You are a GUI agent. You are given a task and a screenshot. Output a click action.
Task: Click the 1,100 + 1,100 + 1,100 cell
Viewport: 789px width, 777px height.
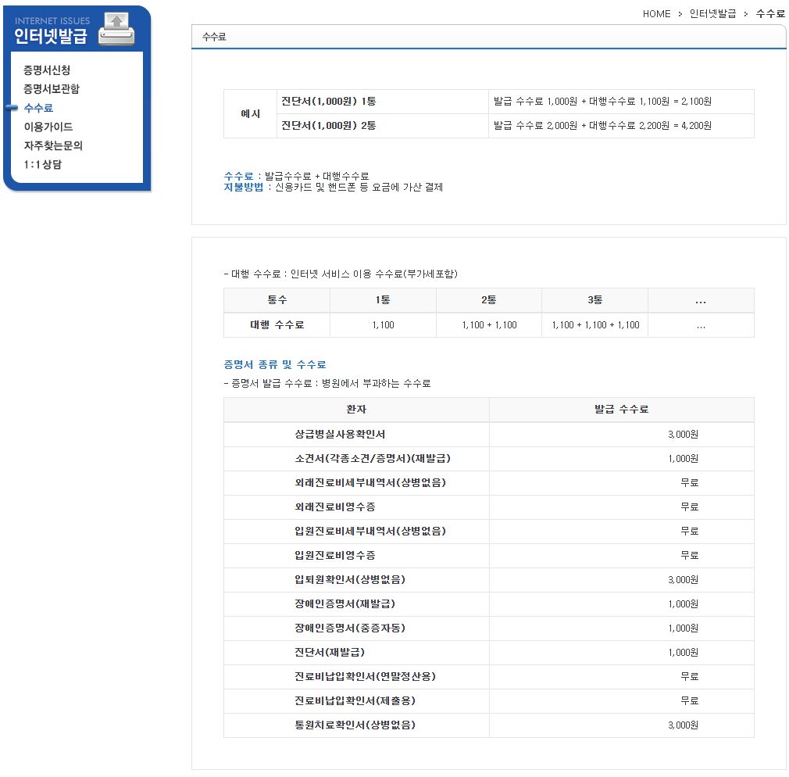point(595,325)
